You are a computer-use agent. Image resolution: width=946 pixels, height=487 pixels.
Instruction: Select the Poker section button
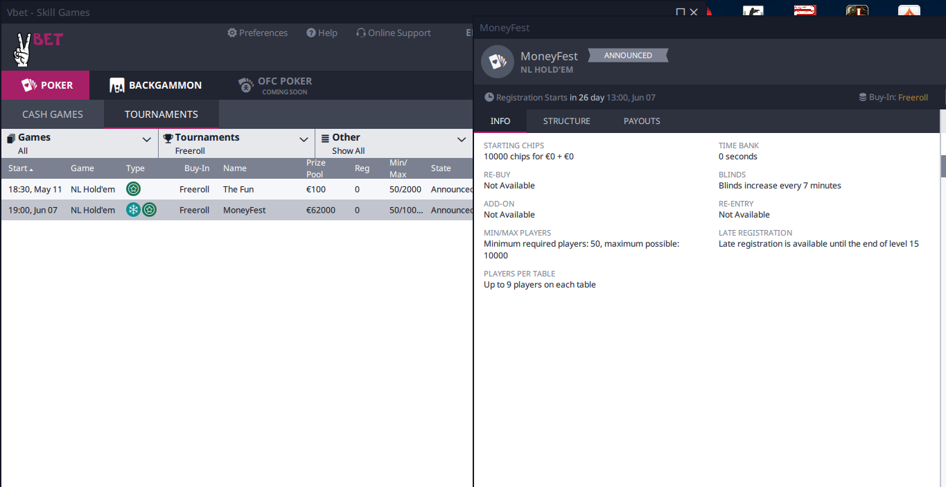pyautogui.click(x=46, y=85)
